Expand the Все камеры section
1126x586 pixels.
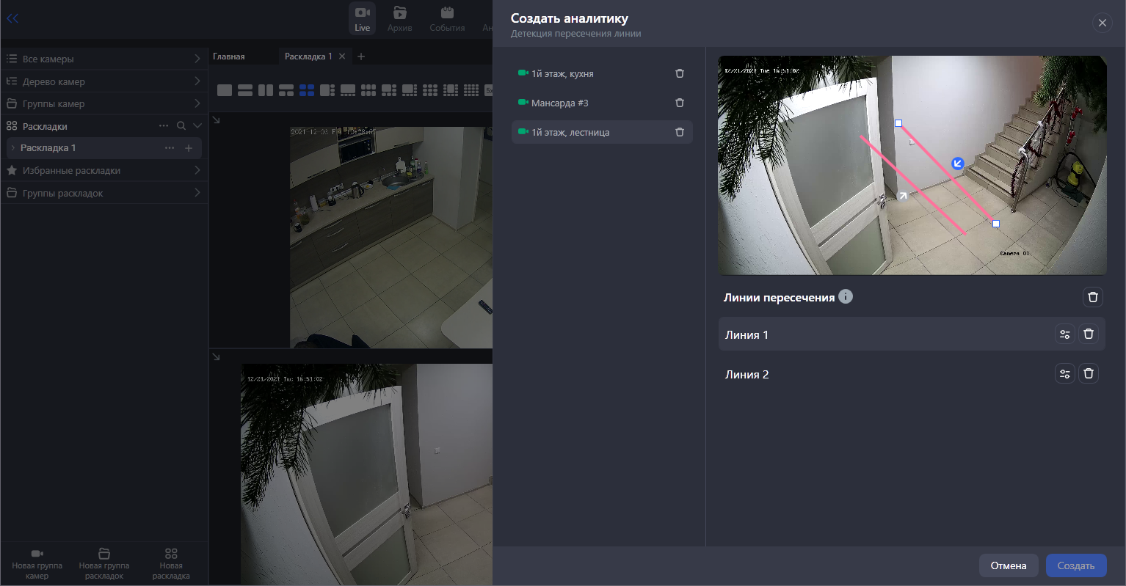click(x=197, y=59)
